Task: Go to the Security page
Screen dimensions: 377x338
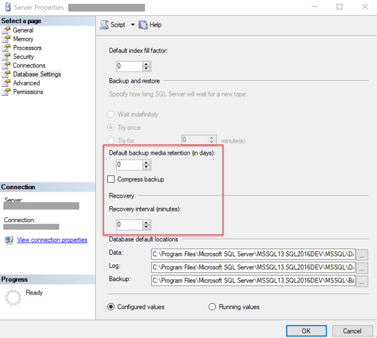Action: (x=24, y=57)
